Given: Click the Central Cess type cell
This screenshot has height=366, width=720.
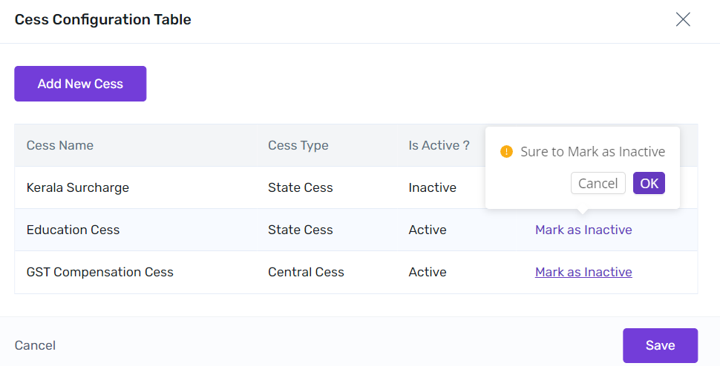Looking at the screenshot, I should [306, 272].
